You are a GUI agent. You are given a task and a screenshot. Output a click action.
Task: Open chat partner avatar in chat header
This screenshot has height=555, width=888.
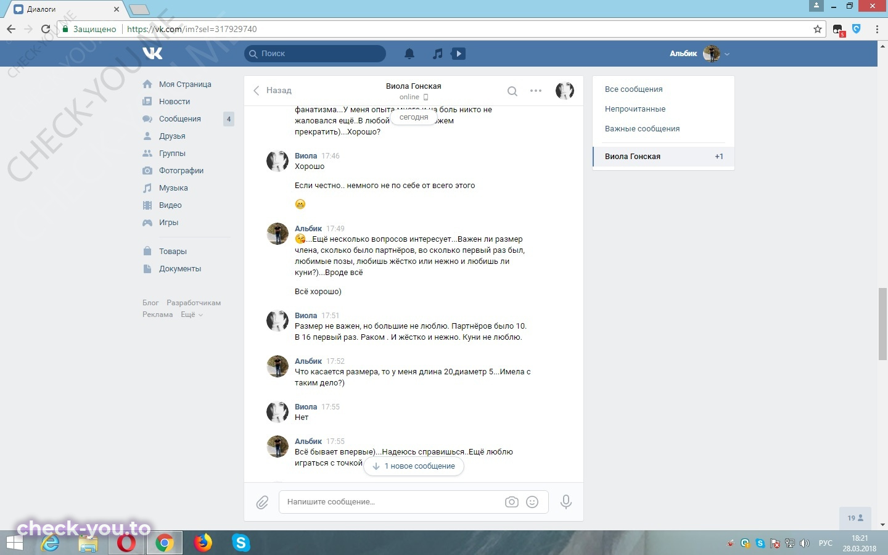point(564,91)
